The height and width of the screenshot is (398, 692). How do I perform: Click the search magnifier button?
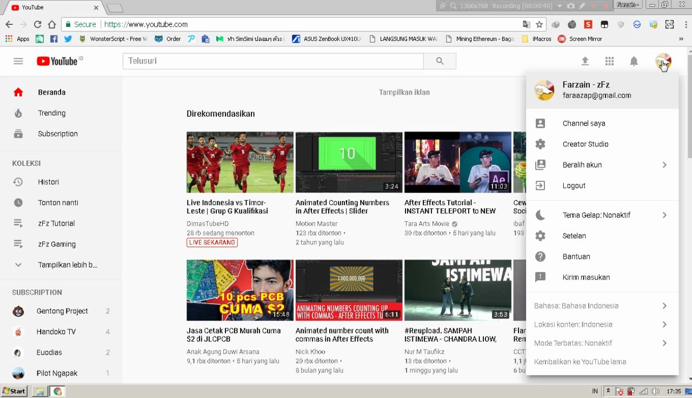[440, 61]
